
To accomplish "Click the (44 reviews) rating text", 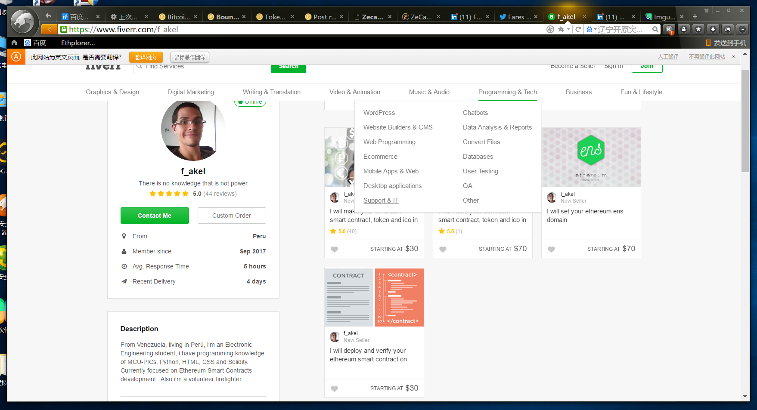I will coord(220,194).
